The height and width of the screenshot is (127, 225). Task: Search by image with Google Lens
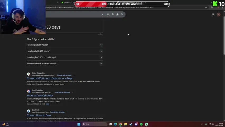click(x=117, y=14)
